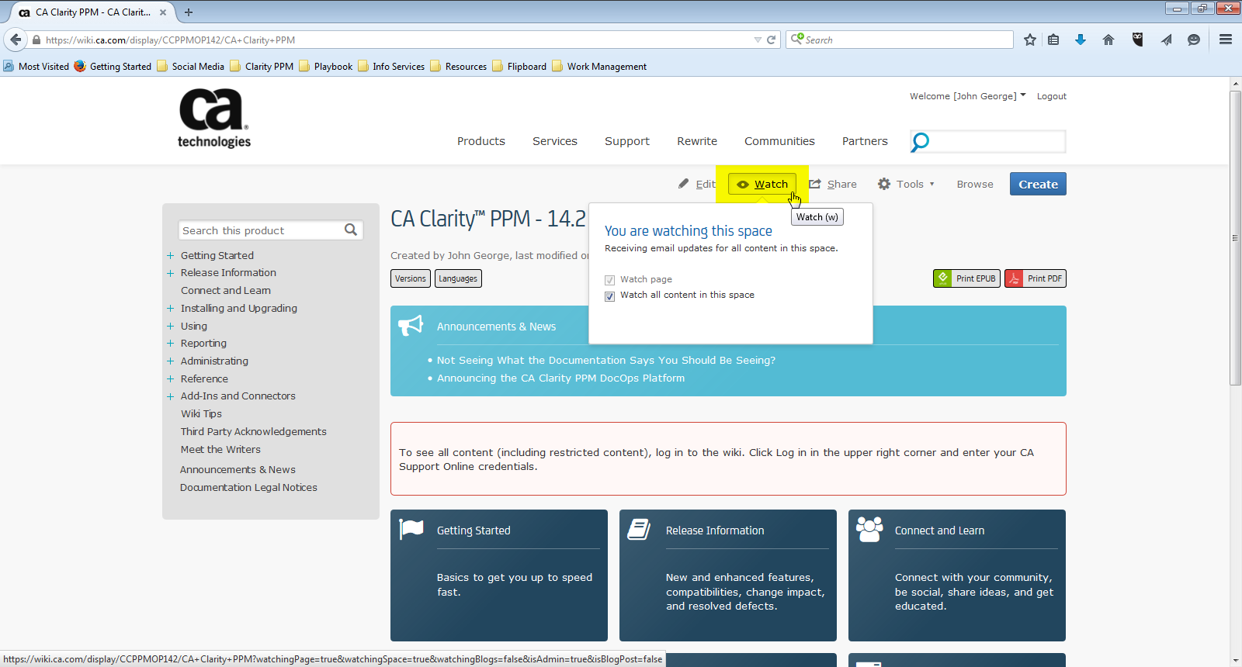Click the Edit pencil icon

pos(683,184)
